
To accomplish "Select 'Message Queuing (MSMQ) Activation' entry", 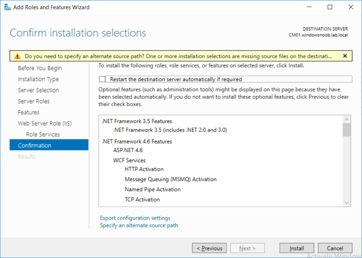I will tap(171, 179).
